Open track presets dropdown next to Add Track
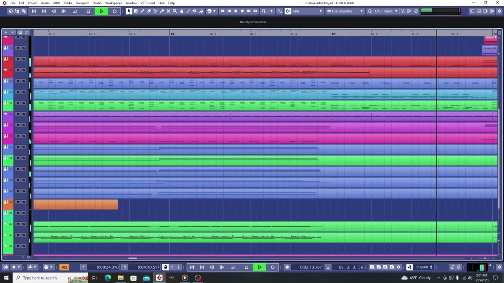This screenshot has height=283, width=504. 13,32
